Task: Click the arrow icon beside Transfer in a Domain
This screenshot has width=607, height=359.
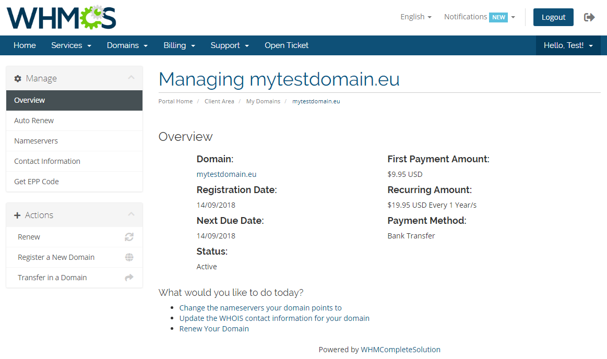Action: 128,277
